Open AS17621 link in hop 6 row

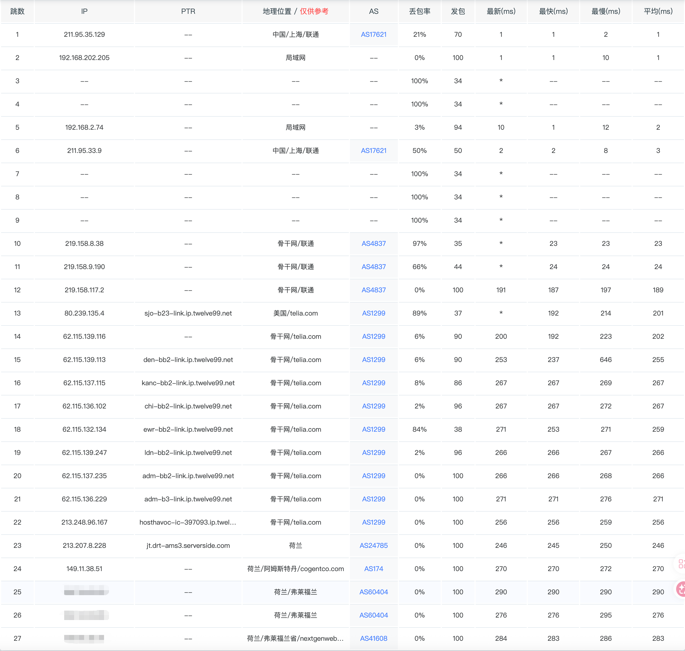pyautogui.click(x=373, y=151)
